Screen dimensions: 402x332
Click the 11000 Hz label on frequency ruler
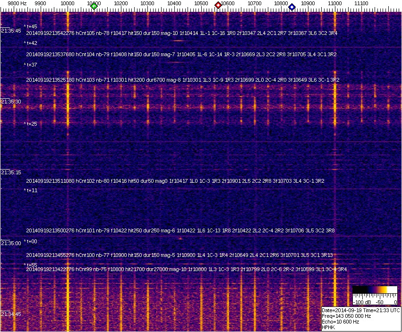click(x=335, y=3)
